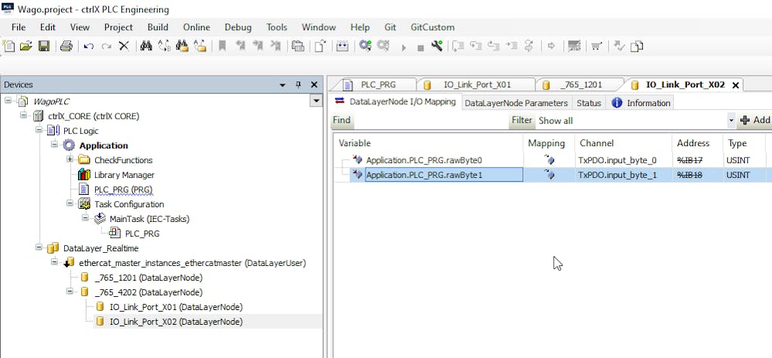
Task: Open the Online menu
Action: [196, 27]
